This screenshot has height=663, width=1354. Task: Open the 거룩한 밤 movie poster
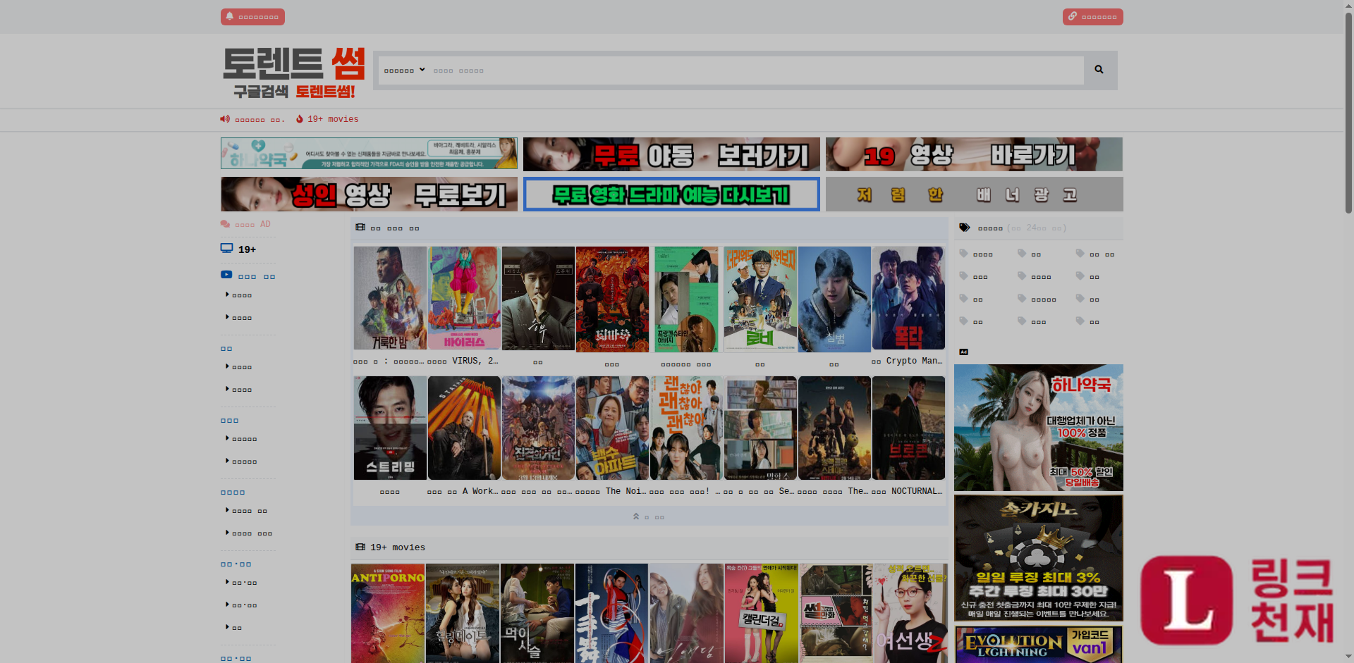(390, 298)
